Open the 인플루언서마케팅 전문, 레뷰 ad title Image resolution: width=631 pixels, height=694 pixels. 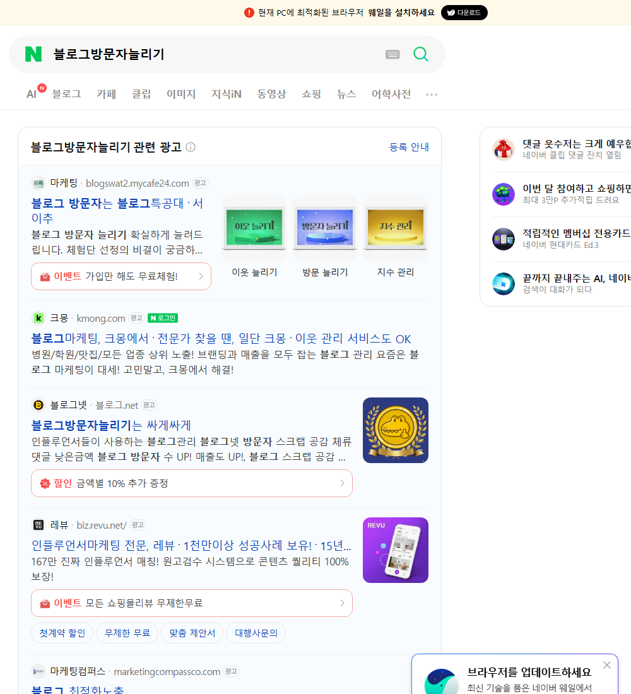point(191,545)
